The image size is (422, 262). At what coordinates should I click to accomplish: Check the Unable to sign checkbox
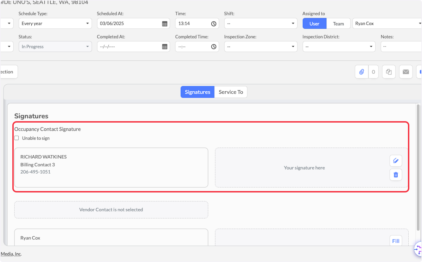[x=17, y=138]
